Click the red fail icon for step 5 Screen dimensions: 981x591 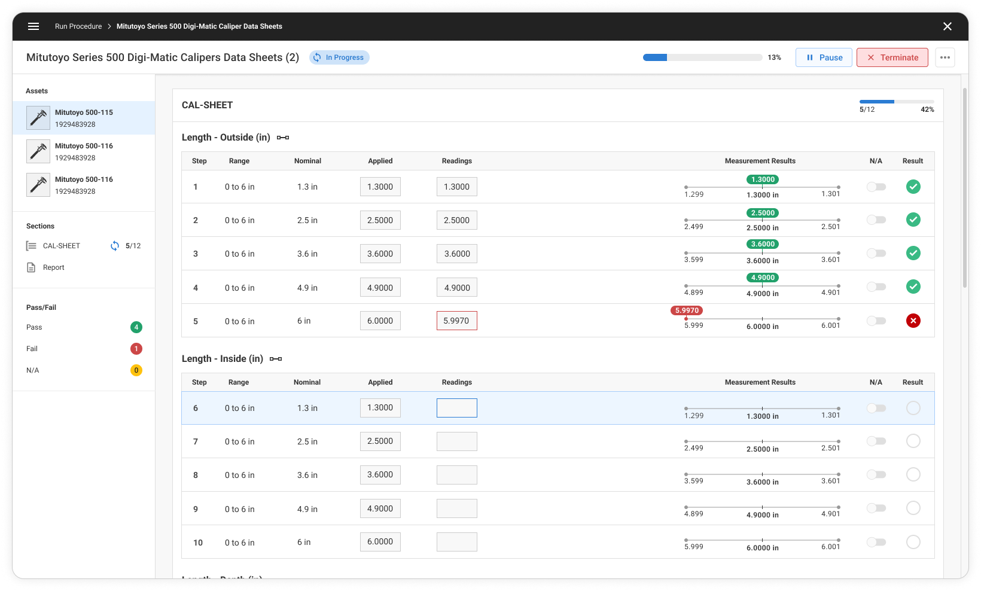[913, 321]
